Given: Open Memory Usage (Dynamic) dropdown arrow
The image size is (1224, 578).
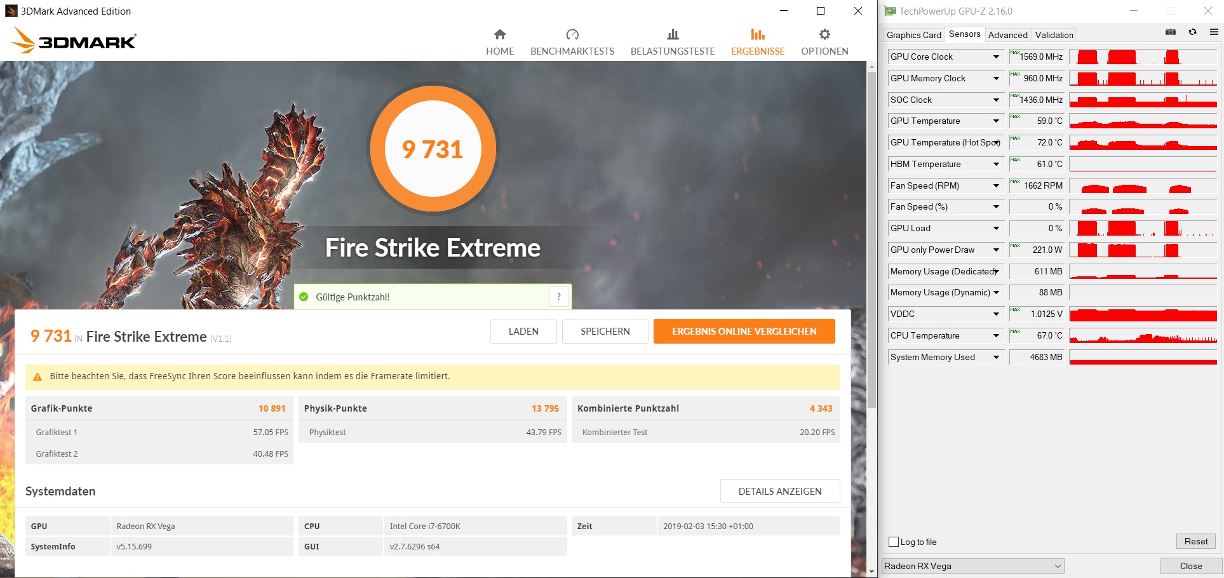Looking at the screenshot, I should click(996, 293).
